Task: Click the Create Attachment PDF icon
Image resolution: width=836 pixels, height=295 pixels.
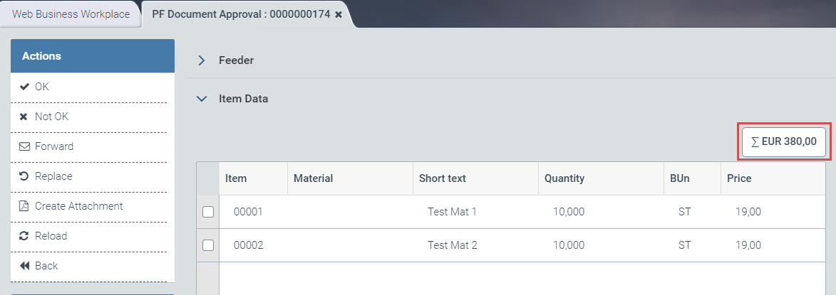Action: 24,206
